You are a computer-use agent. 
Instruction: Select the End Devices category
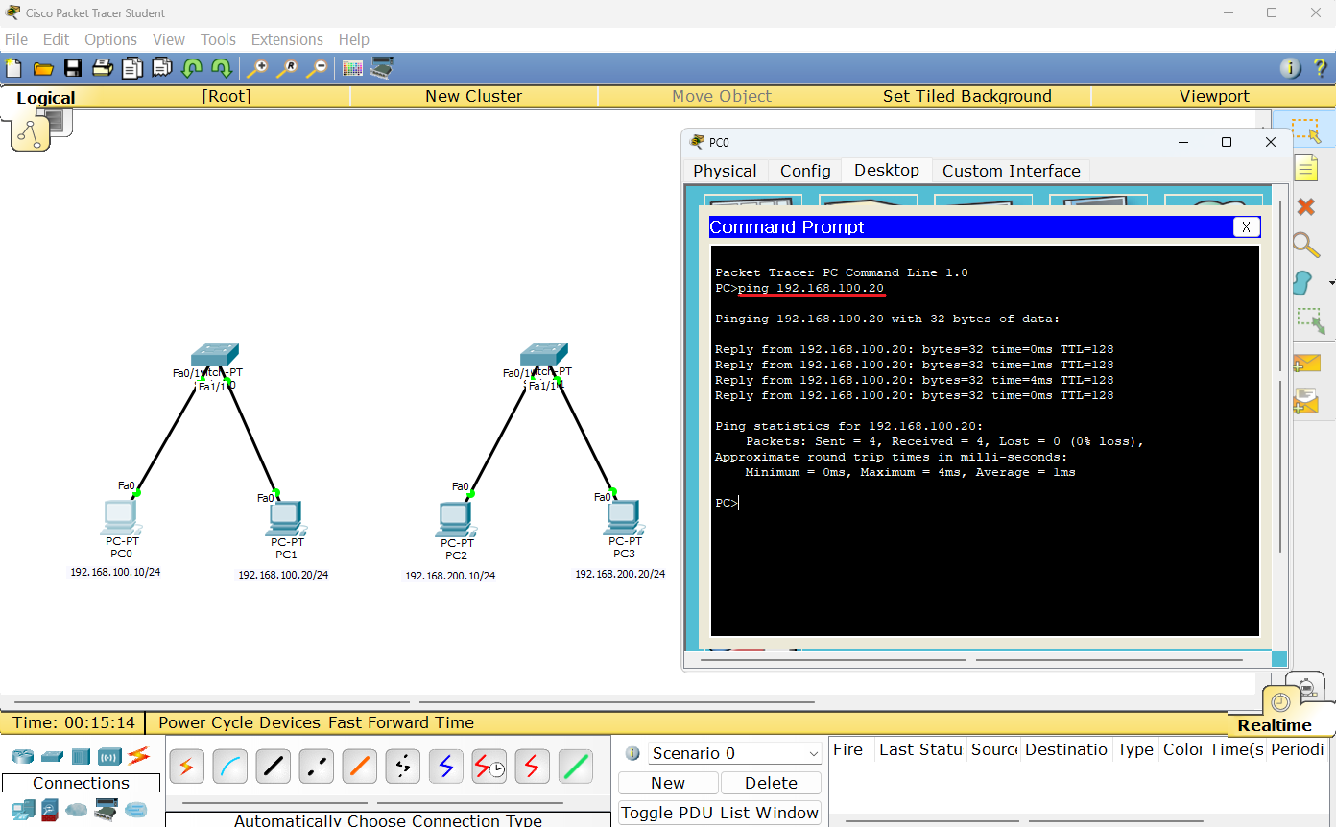point(23,810)
